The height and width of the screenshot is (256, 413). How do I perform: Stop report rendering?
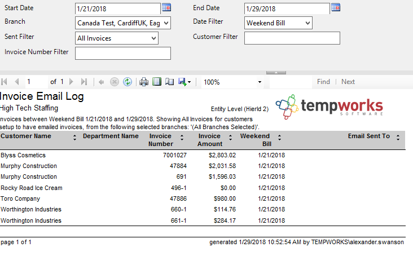[115, 82]
